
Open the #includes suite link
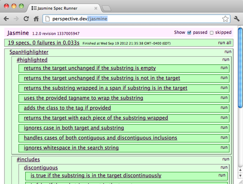pyautogui.click(x=28, y=160)
